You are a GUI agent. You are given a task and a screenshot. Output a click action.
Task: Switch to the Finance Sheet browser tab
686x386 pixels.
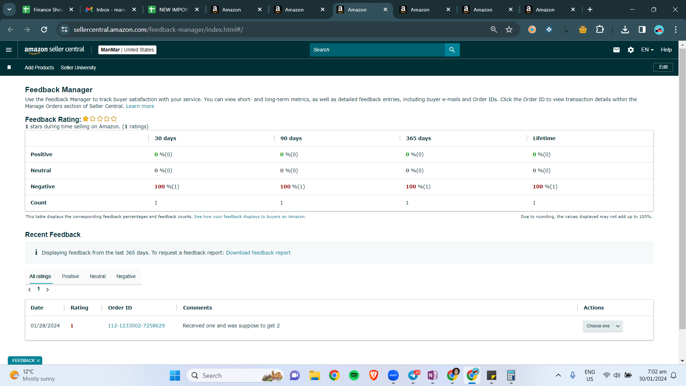click(x=48, y=10)
